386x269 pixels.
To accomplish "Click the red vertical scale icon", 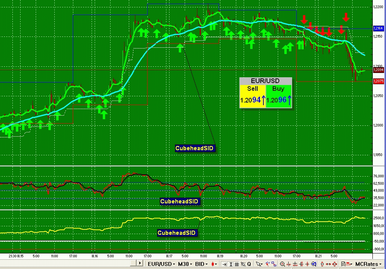I will (322, 264).
